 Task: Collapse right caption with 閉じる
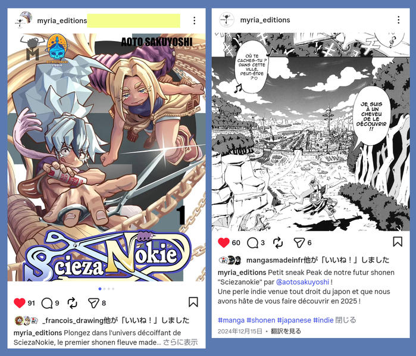click(x=345, y=320)
